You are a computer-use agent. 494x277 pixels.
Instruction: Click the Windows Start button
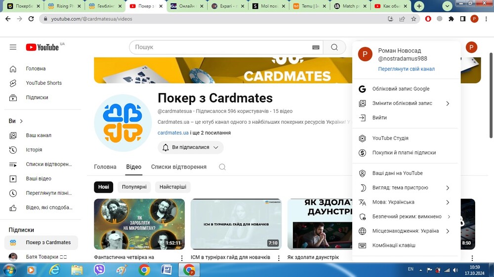tap(9, 270)
